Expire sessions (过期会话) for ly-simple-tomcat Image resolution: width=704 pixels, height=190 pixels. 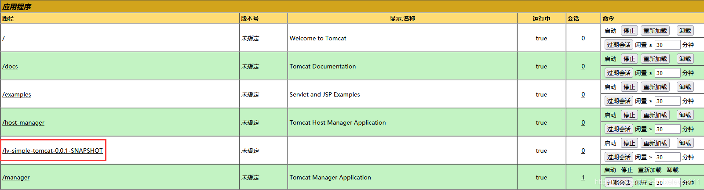click(x=619, y=157)
